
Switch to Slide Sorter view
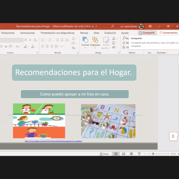124,154
